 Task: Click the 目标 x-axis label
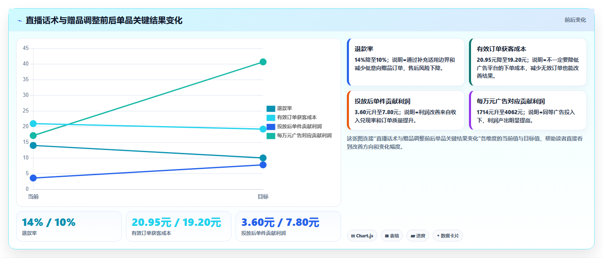(263, 197)
